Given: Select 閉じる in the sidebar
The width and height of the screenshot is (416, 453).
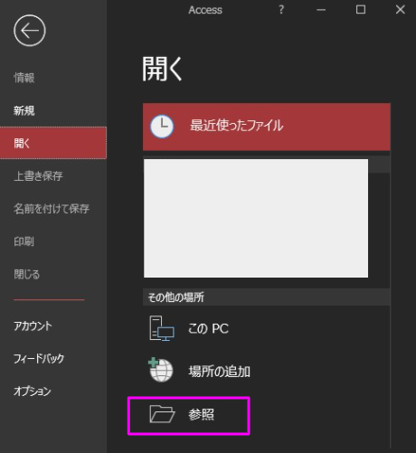Looking at the screenshot, I should pyautogui.click(x=27, y=274).
